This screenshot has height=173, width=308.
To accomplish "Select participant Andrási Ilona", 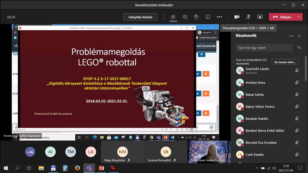I will [x=267, y=83].
